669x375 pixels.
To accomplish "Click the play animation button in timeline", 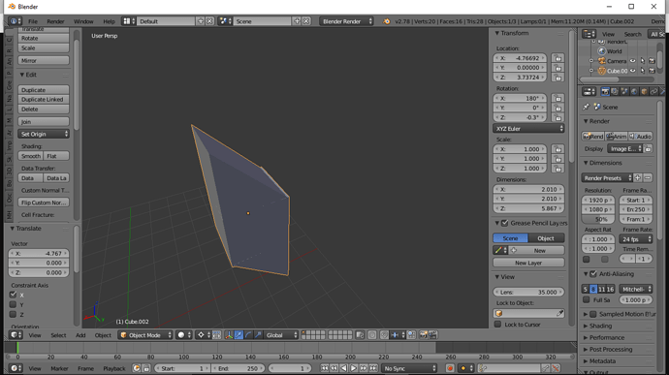I will coord(354,368).
